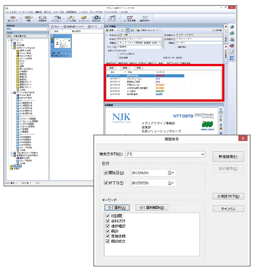Click the globe icon in right sidebar

click(232, 27)
